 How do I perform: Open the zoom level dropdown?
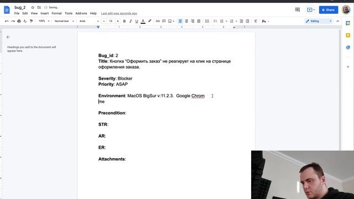[x=44, y=21]
